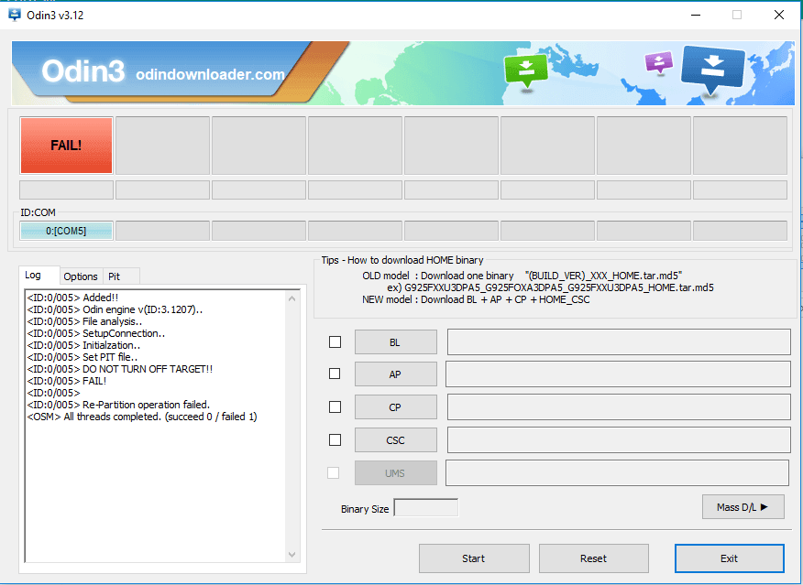This screenshot has width=803, height=585.
Task: Click the green download icon in banner
Action: point(525,71)
